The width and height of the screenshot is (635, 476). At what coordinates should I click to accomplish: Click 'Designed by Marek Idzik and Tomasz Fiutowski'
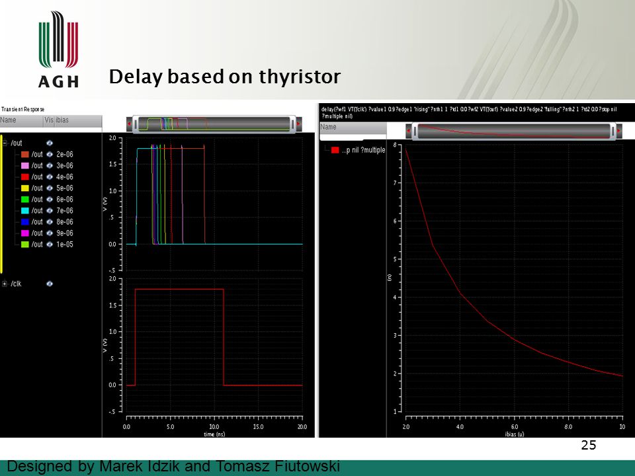tap(173, 466)
